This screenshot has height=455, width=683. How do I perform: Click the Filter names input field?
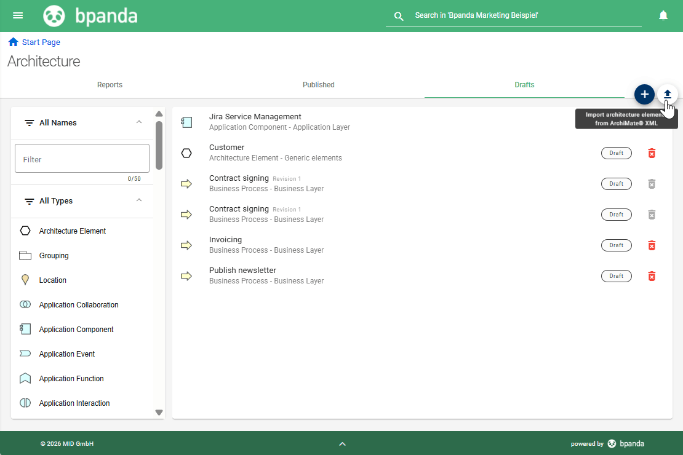click(82, 159)
